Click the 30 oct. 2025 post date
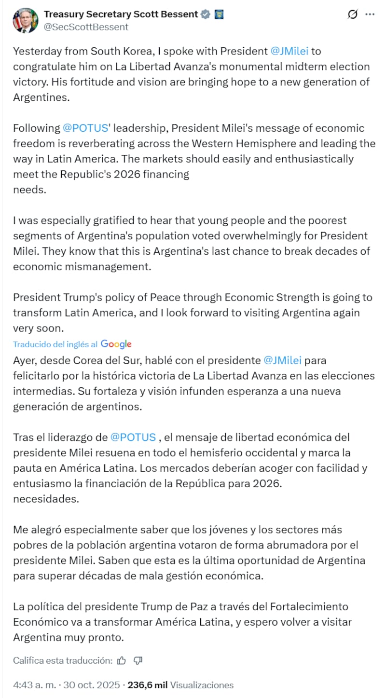The height and width of the screenshot is (698, 386). point(91,685)
